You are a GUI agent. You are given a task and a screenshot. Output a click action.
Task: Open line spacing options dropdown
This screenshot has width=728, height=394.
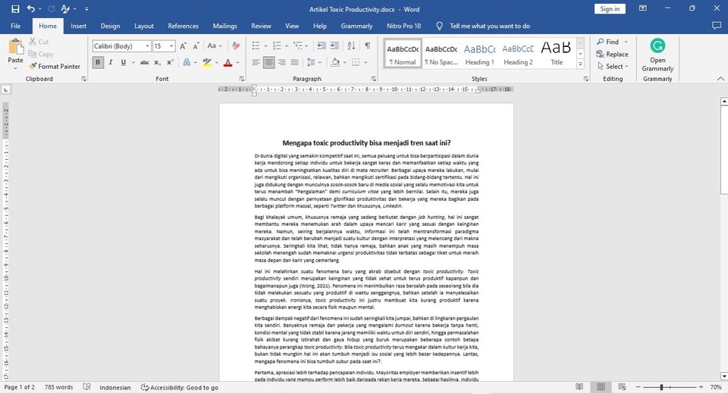coord(319,62)
